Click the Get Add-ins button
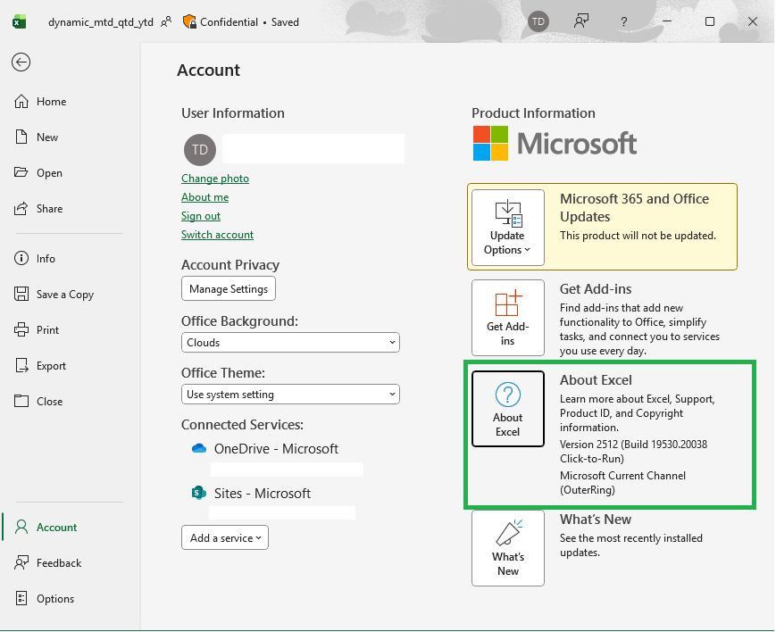This screenshot has width=776, height=632. [508, 318]
